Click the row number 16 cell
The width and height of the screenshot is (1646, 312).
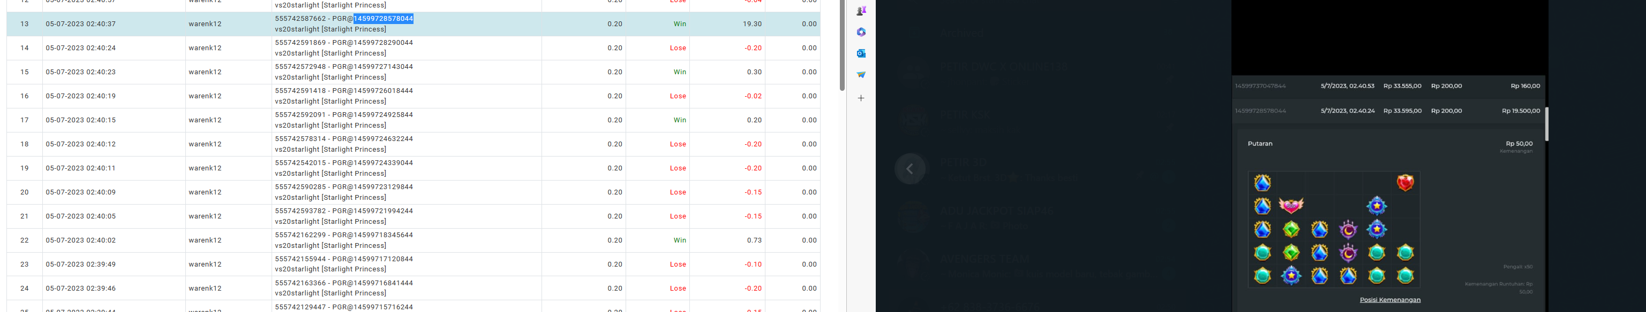24,96
